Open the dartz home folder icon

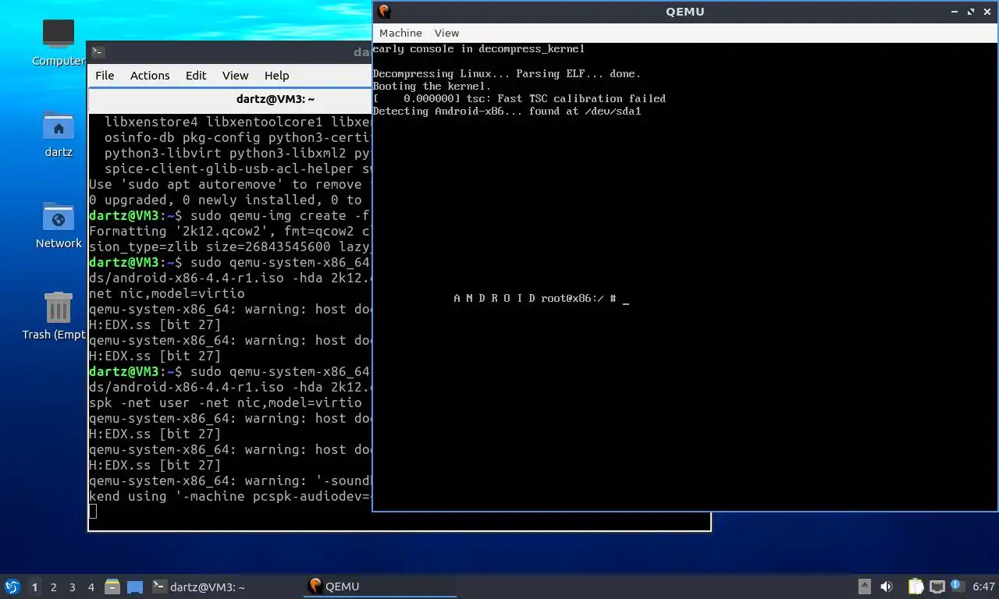(x=59, y=134)
